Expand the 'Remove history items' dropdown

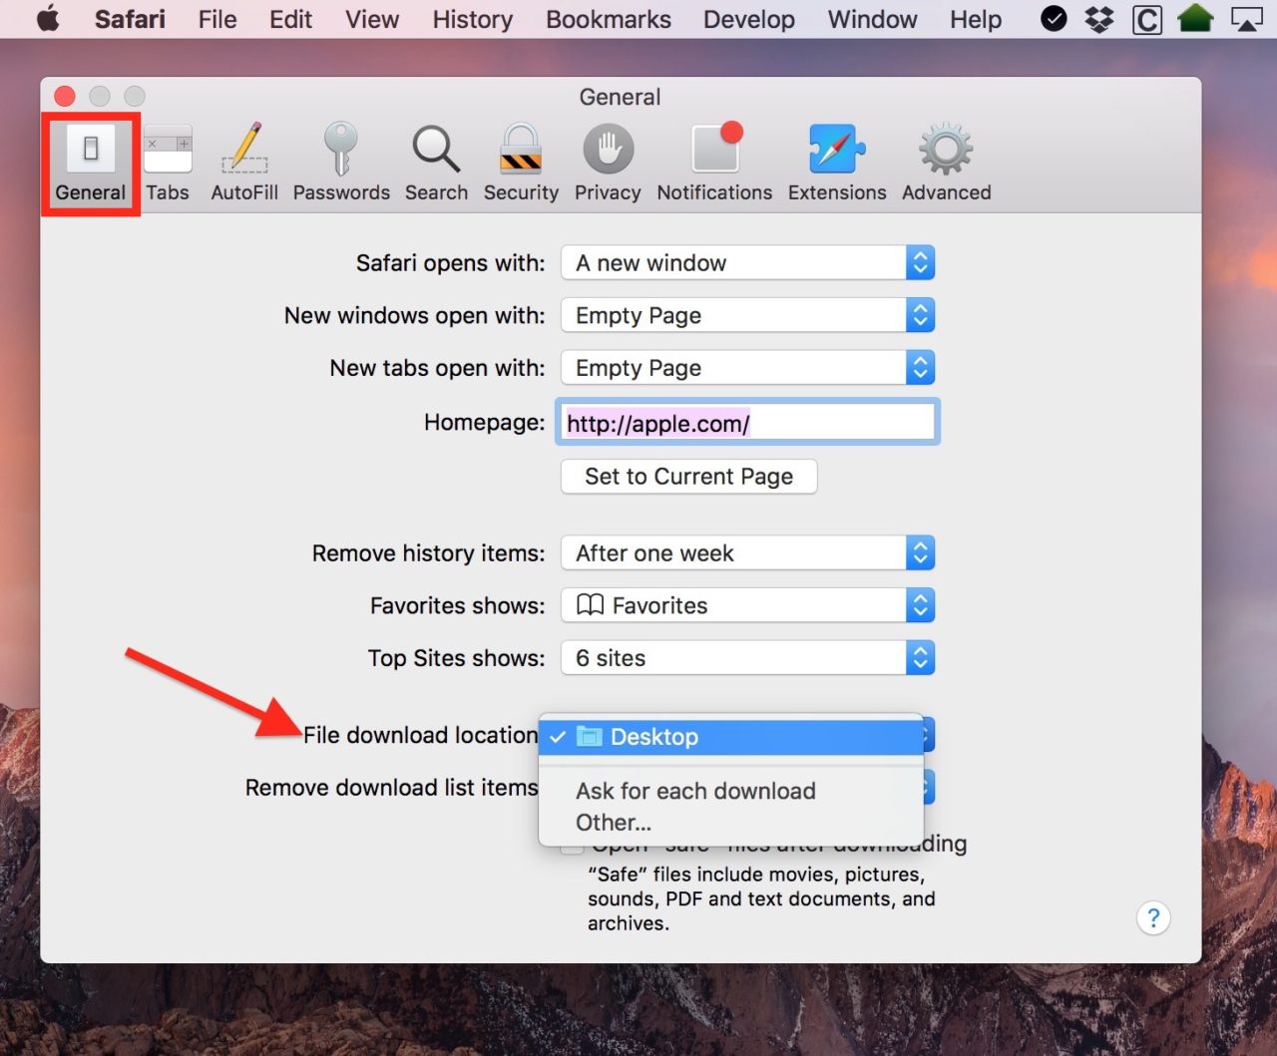747,553
